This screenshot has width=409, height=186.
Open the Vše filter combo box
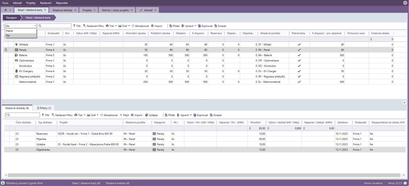coord(21,26)
